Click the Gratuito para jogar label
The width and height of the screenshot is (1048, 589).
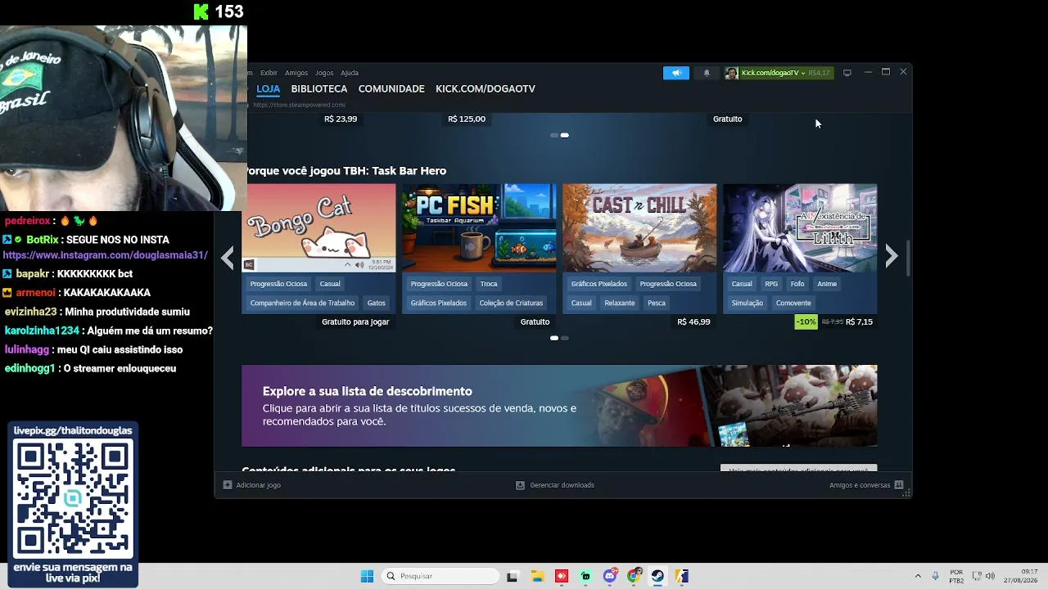[355, 321]
